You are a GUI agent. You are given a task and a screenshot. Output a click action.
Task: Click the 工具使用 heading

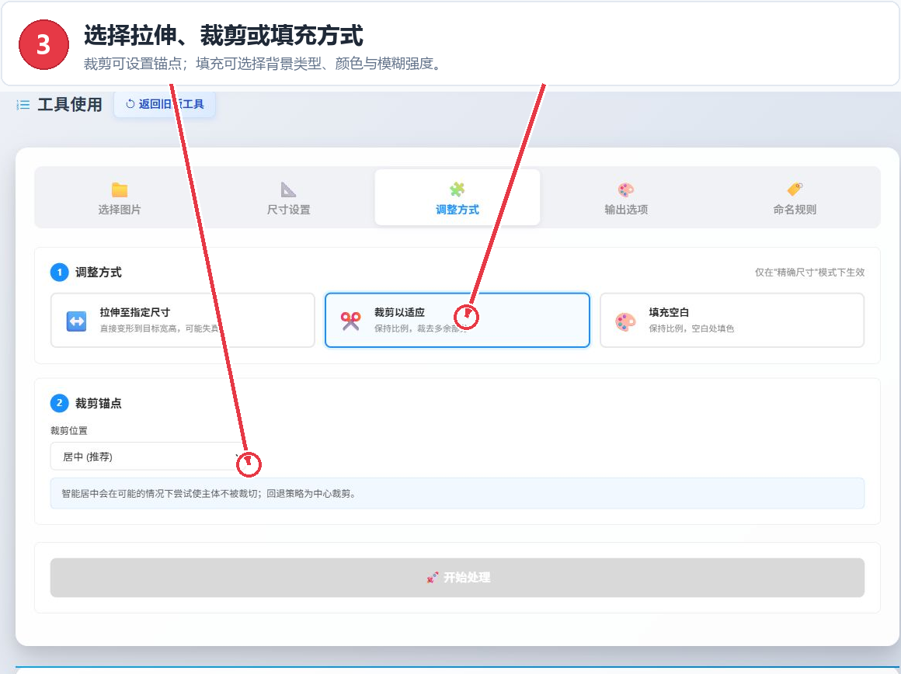(x=70, y=105)
